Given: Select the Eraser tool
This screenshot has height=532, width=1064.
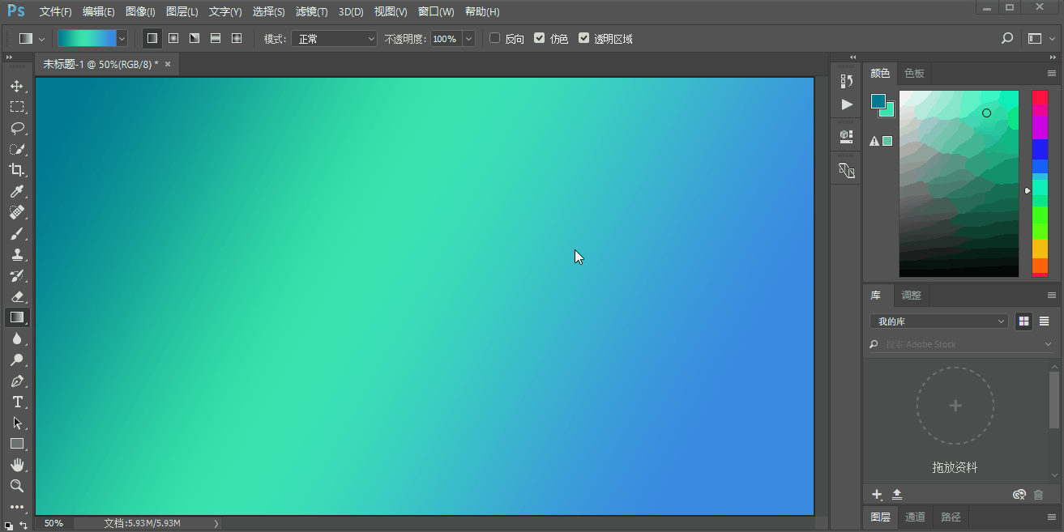Looking at the screenshot, I should coord(17,296).
